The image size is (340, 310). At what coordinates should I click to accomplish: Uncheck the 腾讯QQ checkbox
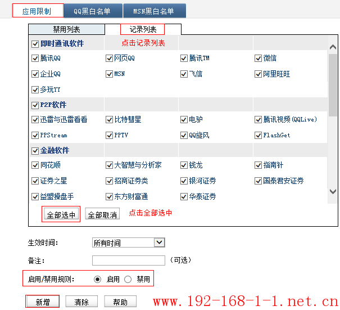[35, 58]
